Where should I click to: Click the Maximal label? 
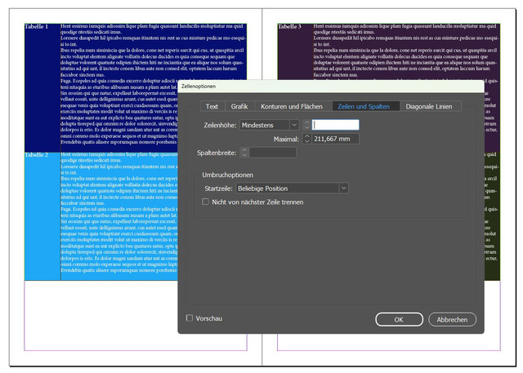click(286, 140)
